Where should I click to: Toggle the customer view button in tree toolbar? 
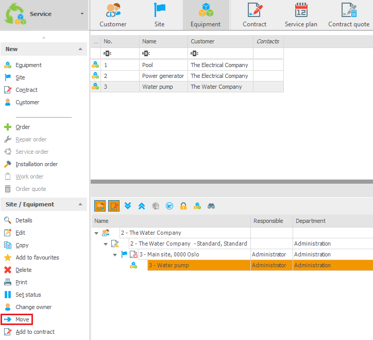[100, 206]
